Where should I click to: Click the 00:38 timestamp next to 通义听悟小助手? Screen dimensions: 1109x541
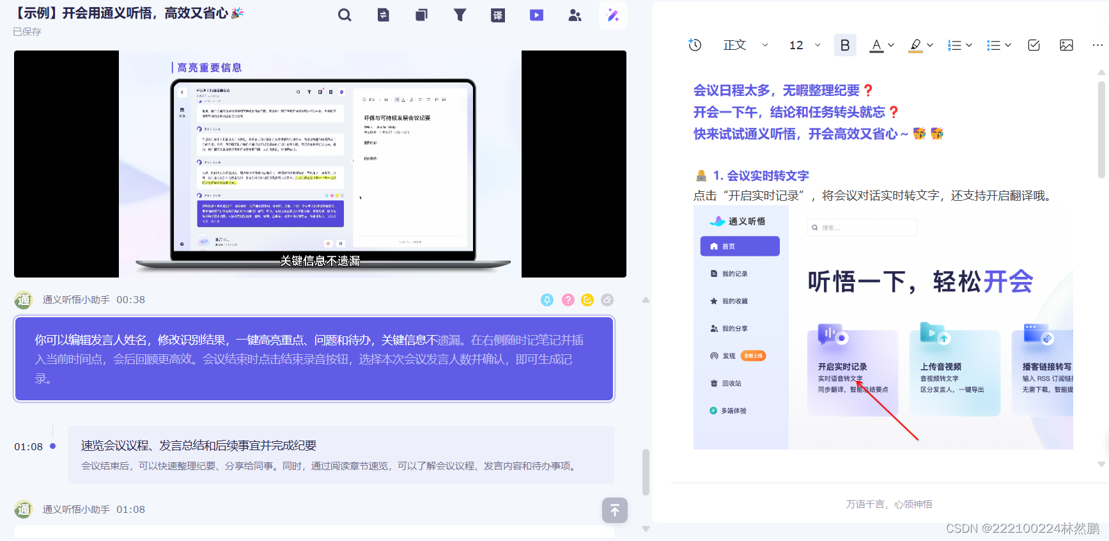(130, 300)
